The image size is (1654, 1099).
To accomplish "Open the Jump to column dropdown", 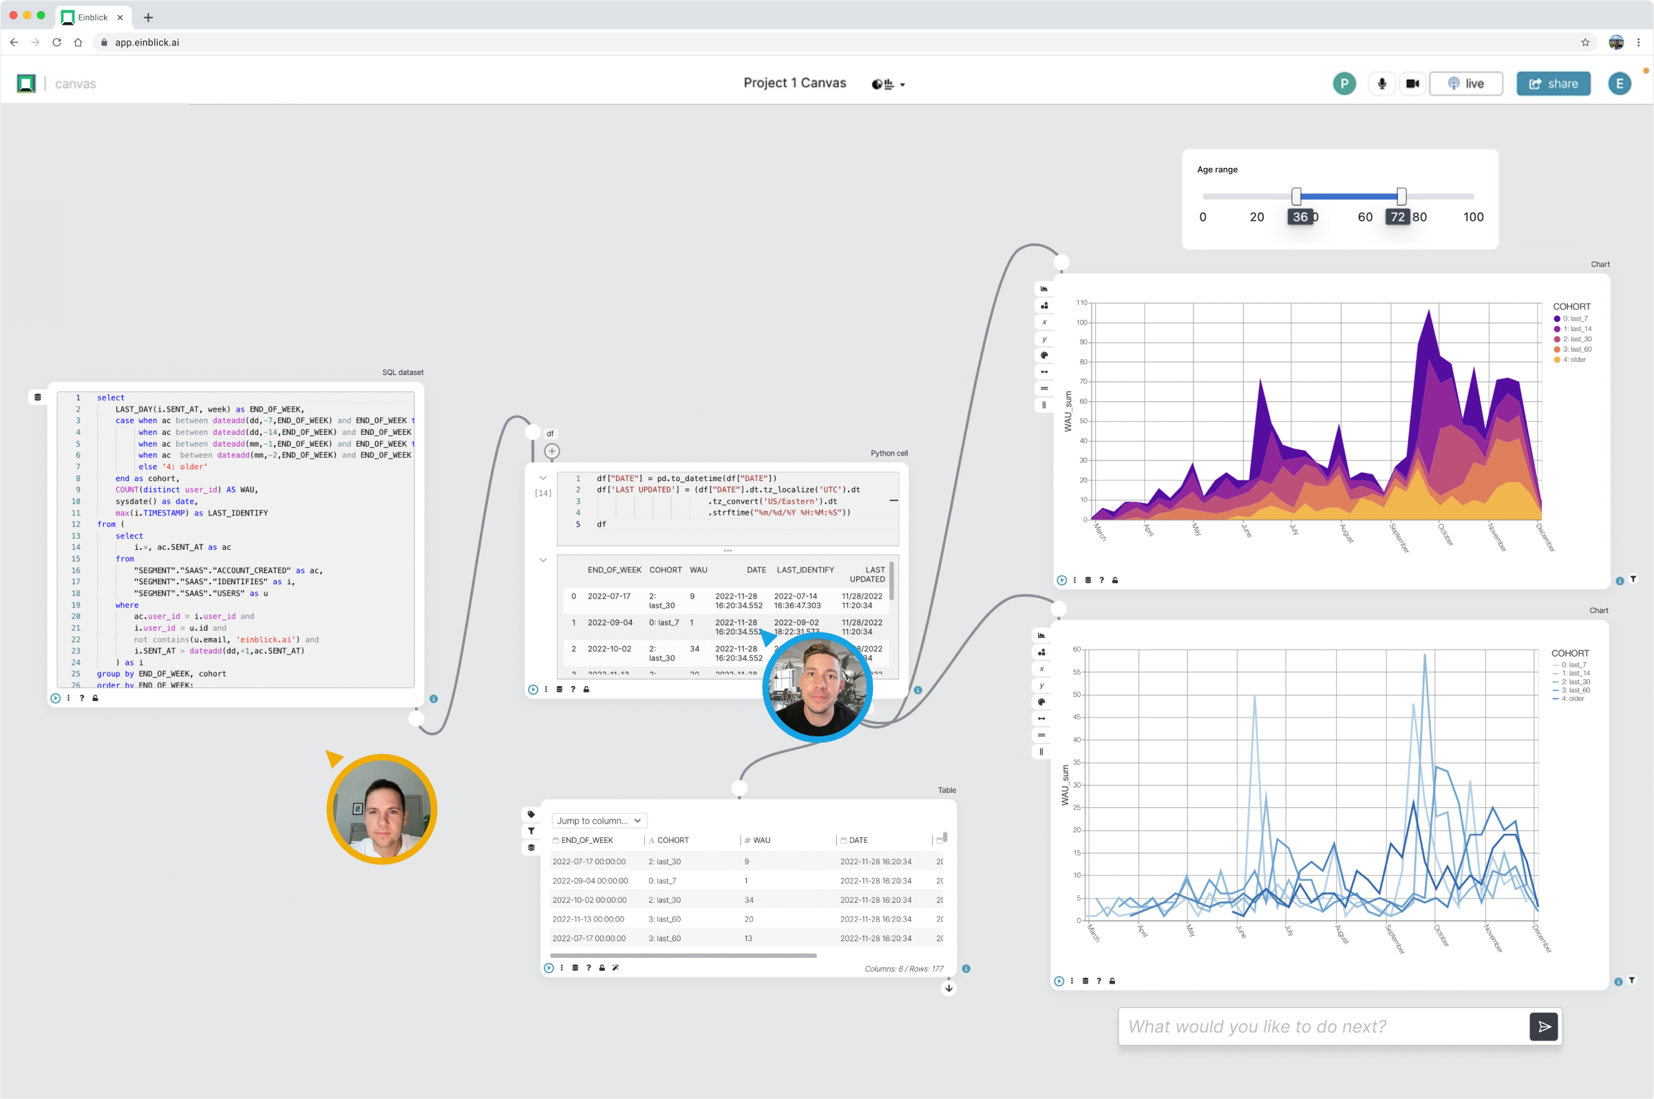I will (600, 821).
